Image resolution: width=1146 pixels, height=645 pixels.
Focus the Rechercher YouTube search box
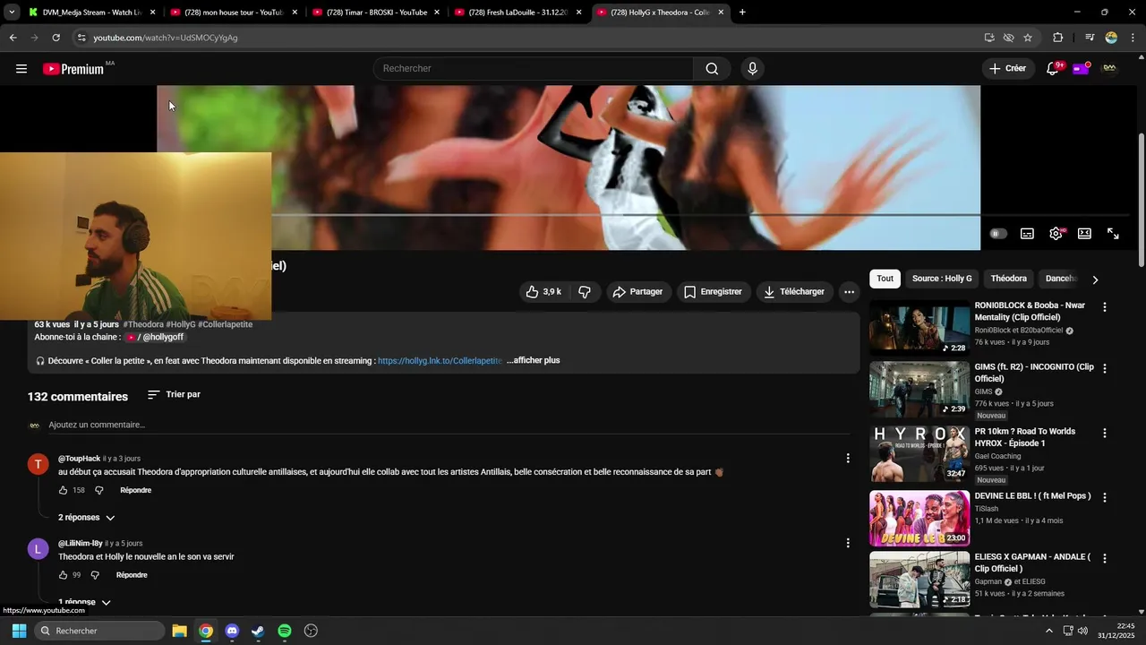coord(534,69)
